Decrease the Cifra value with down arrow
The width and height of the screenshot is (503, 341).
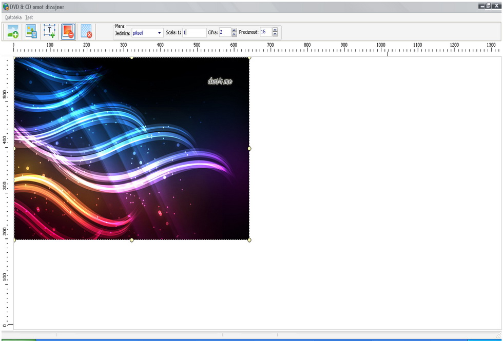tap(234, 34)
